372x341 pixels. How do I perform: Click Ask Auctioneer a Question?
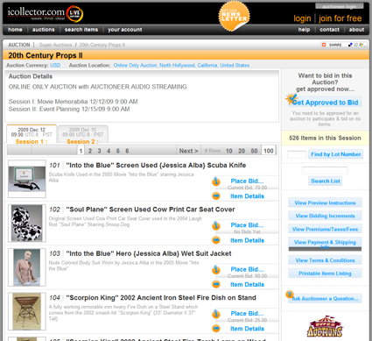325,299
